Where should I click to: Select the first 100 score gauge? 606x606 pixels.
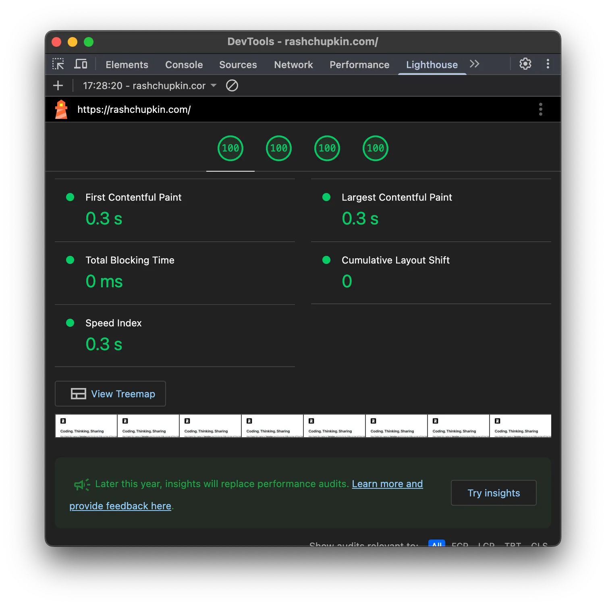pyautogui.click(x=230, y=148)
